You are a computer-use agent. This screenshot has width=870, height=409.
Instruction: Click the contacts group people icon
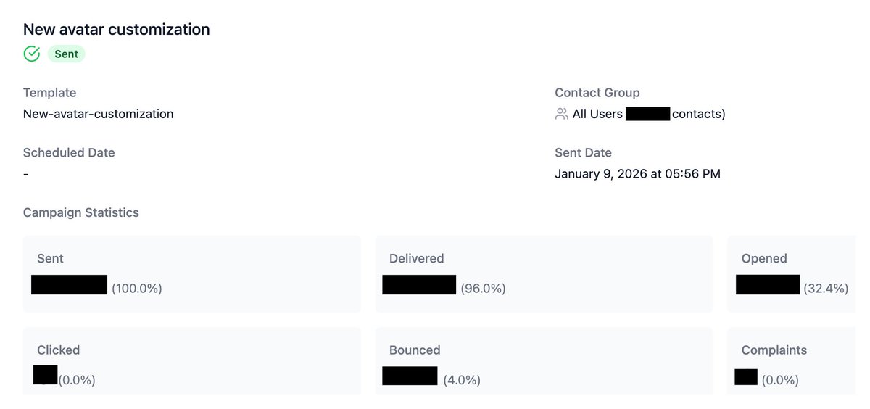(561, 114)
